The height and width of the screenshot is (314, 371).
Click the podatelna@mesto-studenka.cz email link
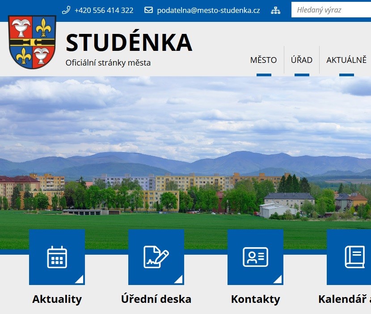pos(208,10)
